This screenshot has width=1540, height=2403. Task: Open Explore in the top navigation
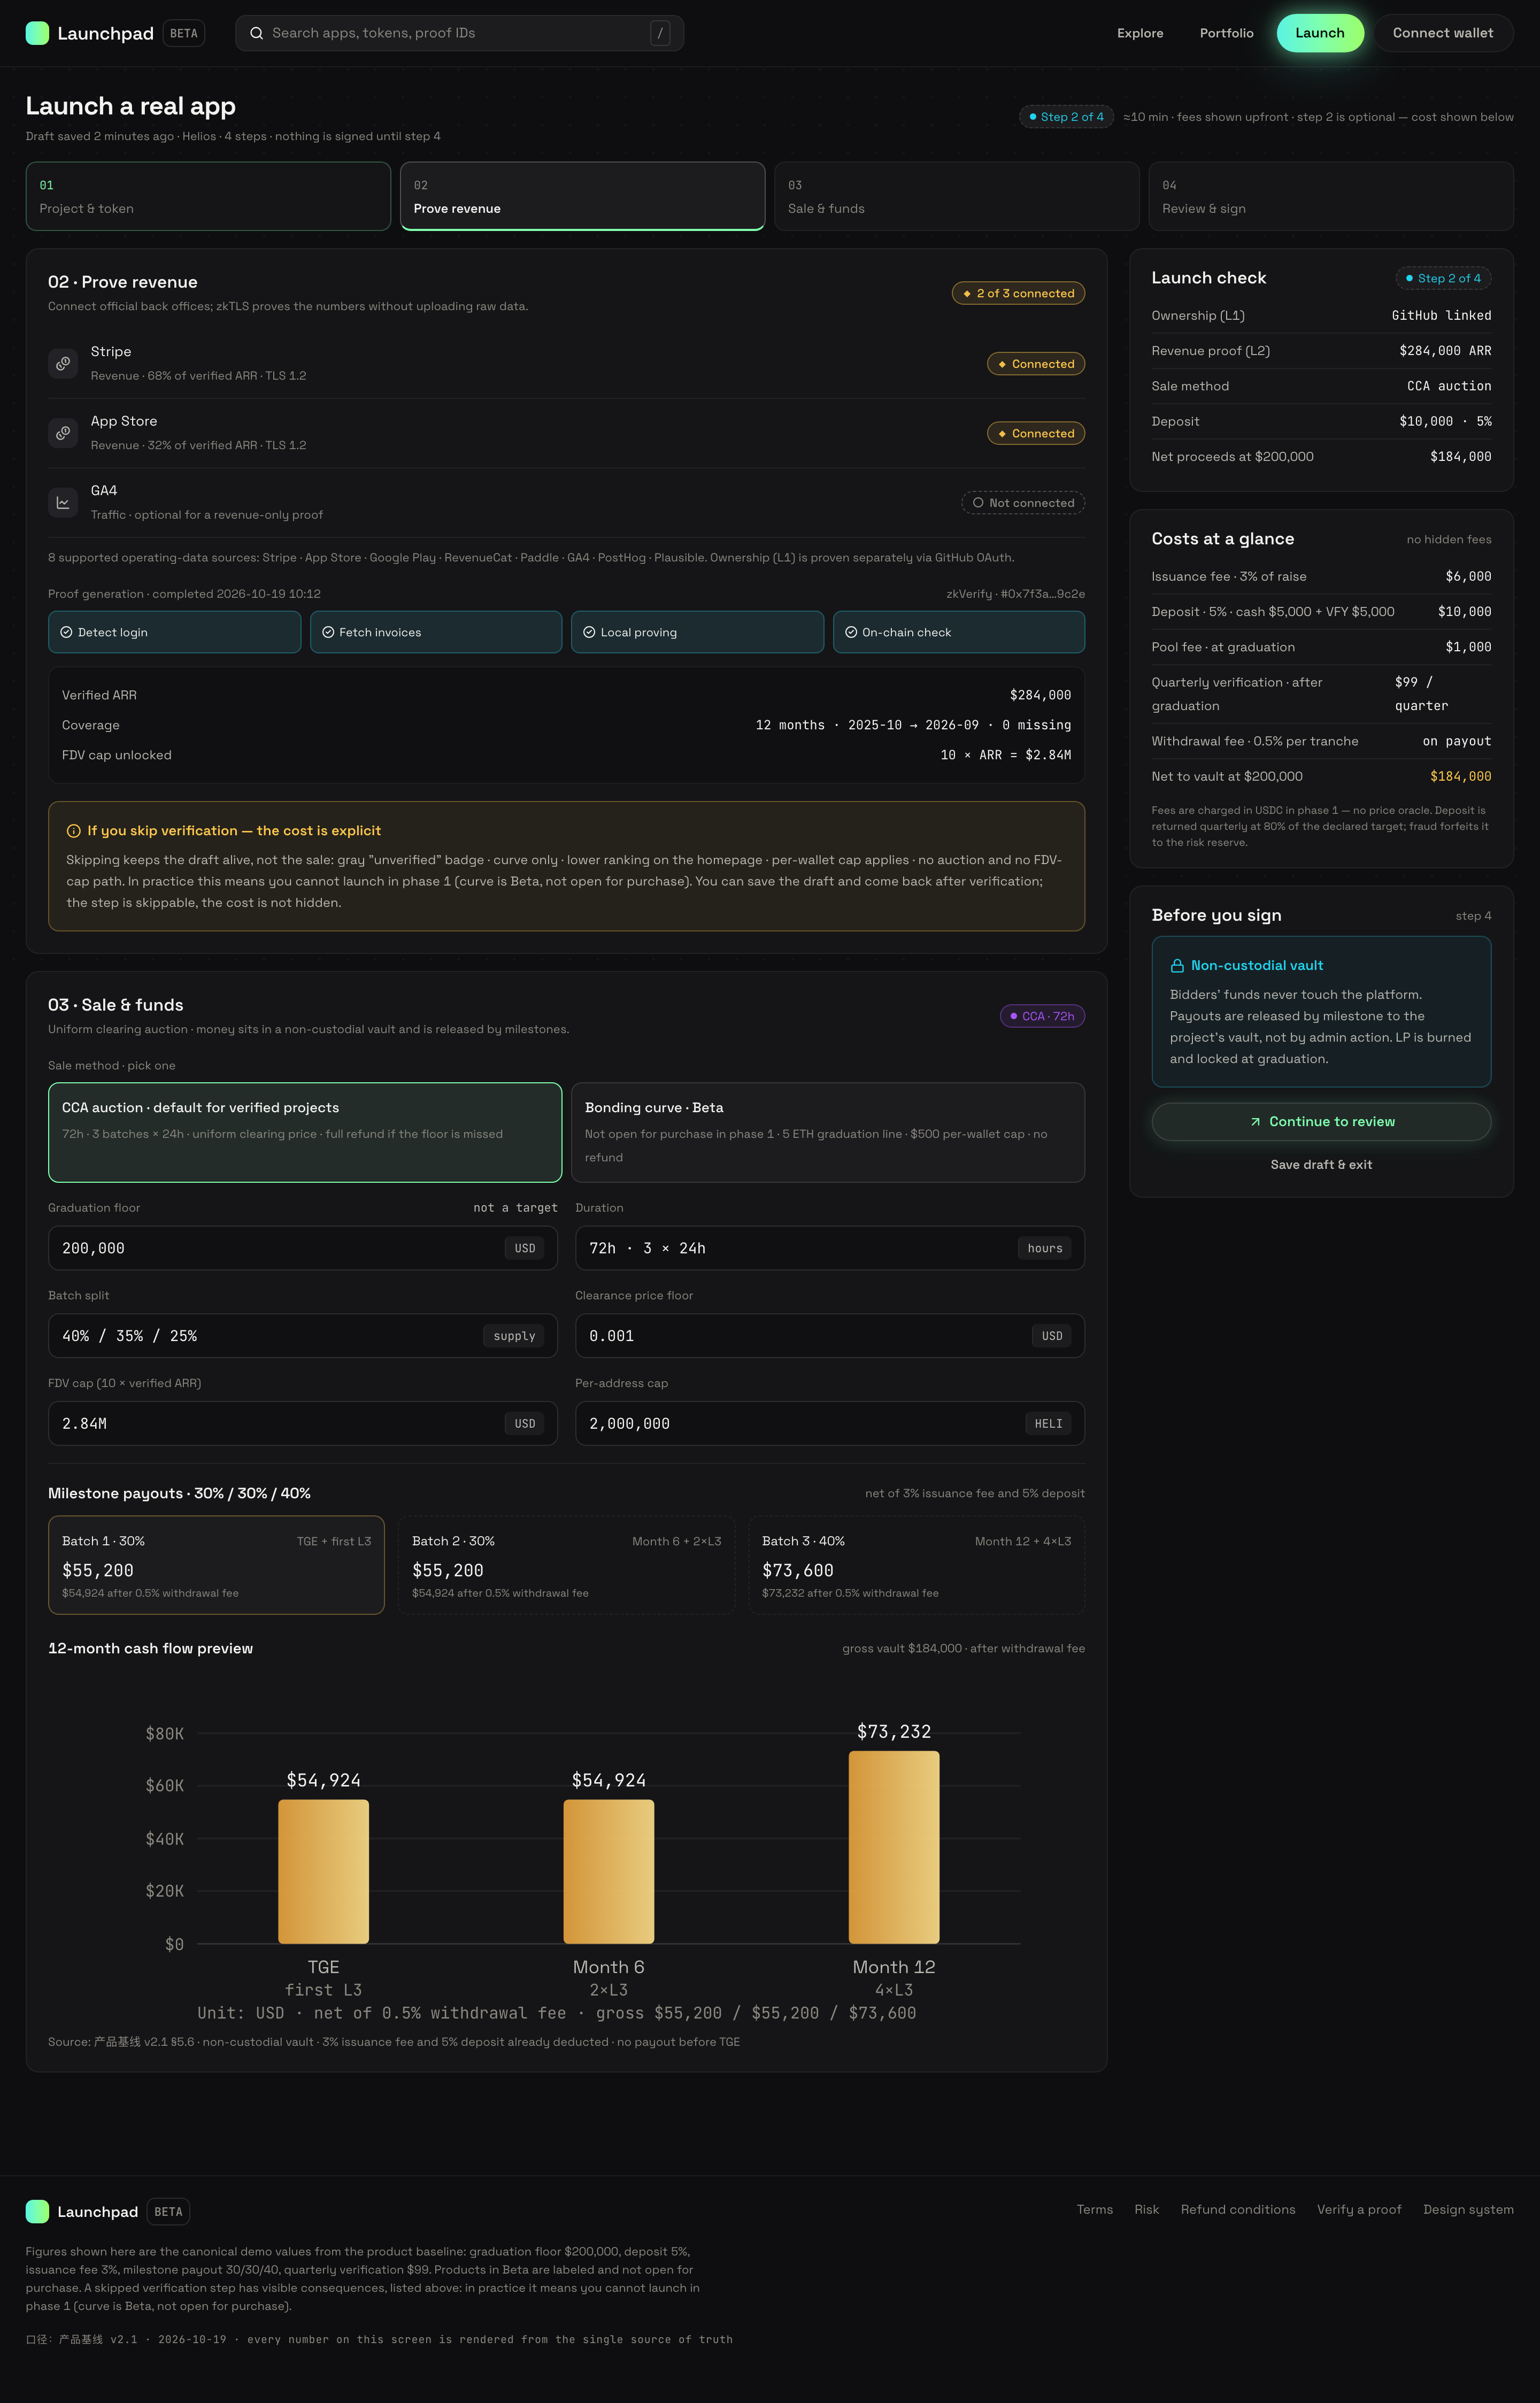coord(1140,33)
